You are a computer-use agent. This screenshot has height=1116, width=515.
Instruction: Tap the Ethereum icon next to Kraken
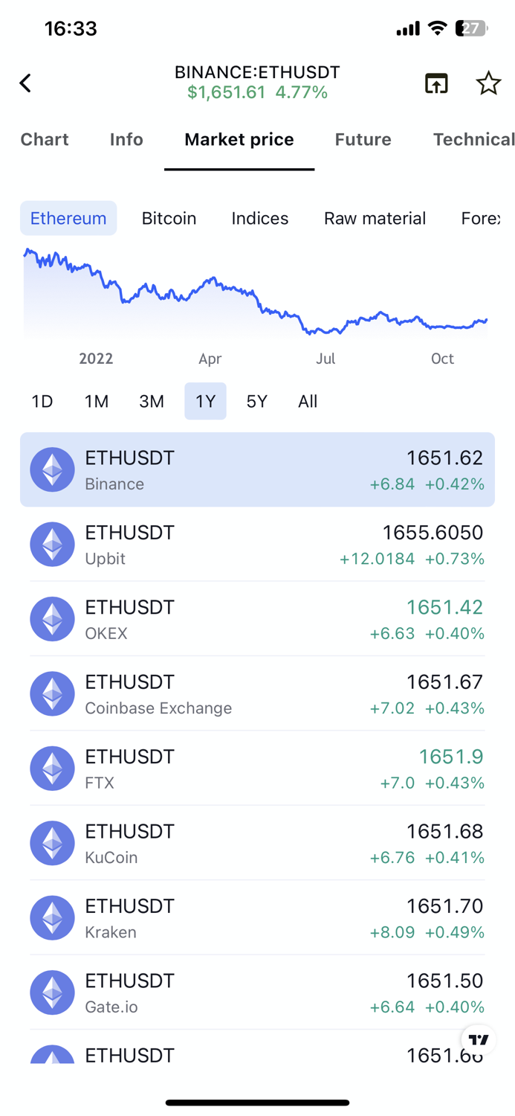[x=52, y=917]
